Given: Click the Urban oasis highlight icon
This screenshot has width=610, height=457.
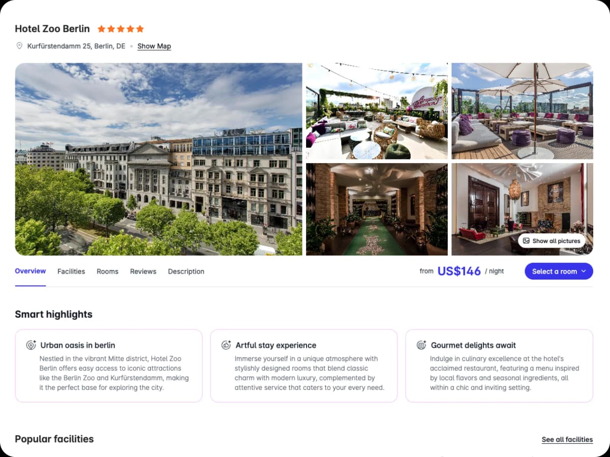Looking at the screenshot, I should pyautogui.click(x=31, y=345).
